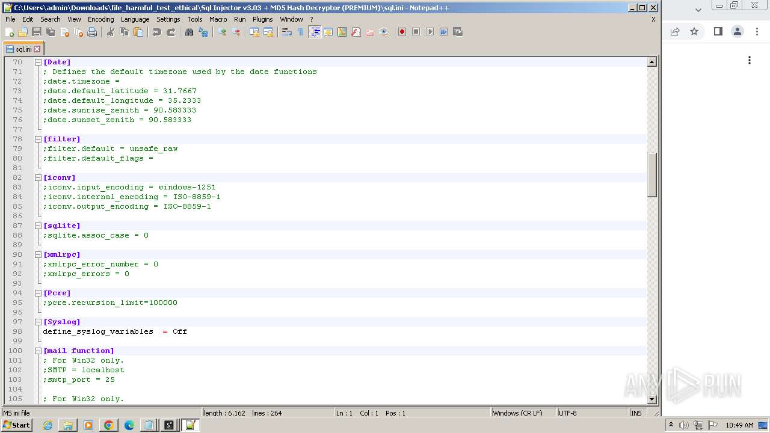Click scrollbar up arrow in editor
This screenshot has height=433, width=770.
[652, 62]
